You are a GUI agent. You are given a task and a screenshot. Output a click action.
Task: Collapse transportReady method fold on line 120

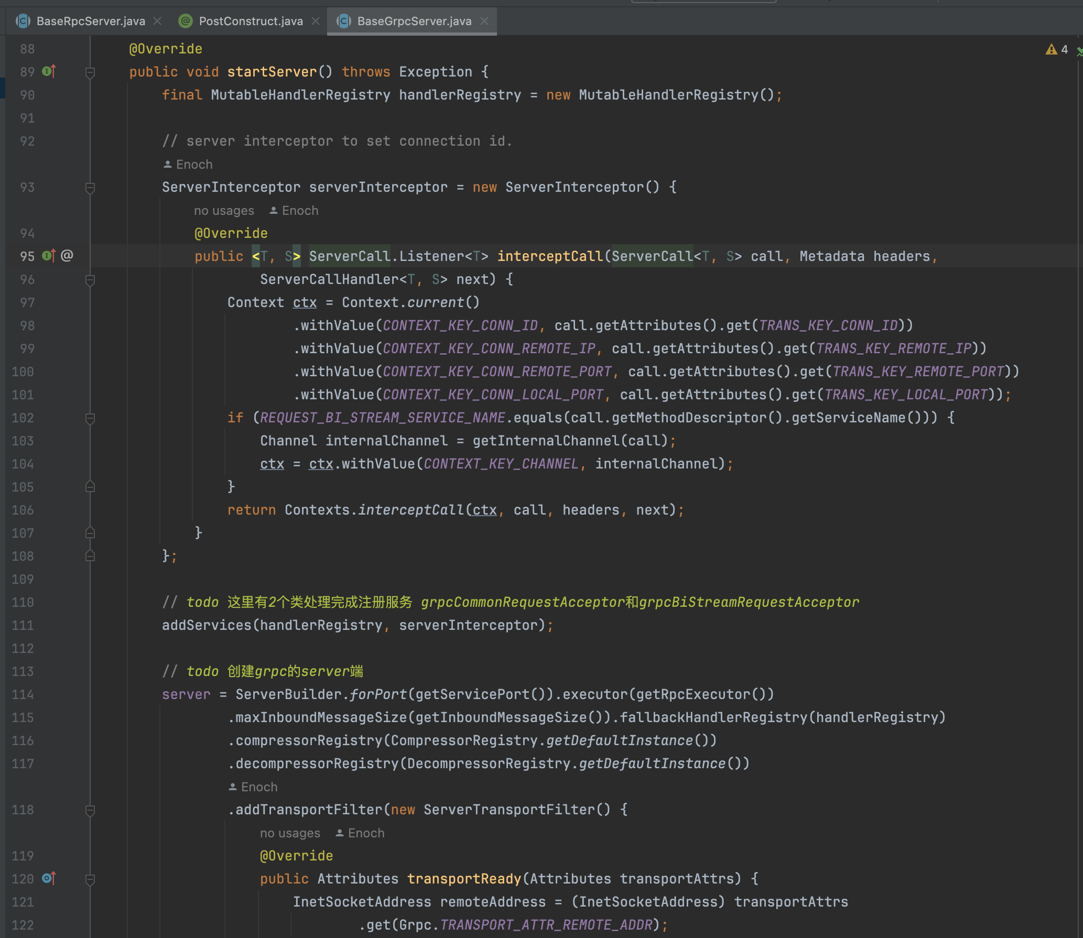coord(90,879)
